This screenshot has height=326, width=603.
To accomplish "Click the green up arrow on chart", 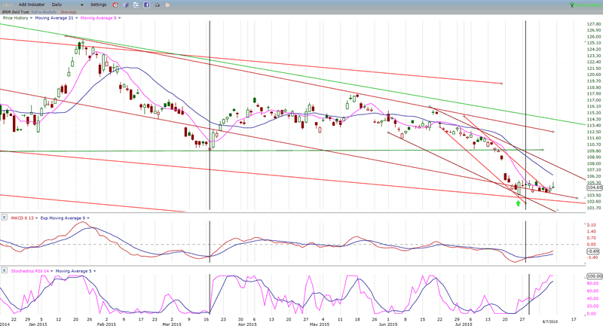I will (x=518, y=203).
